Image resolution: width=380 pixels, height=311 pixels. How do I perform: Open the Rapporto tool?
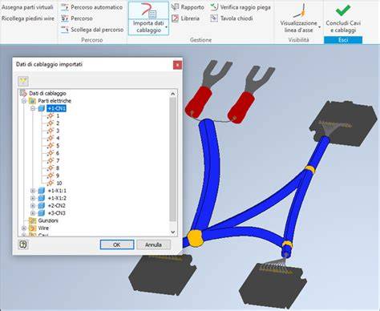(x=188, y=7)
